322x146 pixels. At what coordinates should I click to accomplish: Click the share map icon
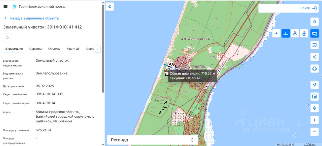pos(314,57)
